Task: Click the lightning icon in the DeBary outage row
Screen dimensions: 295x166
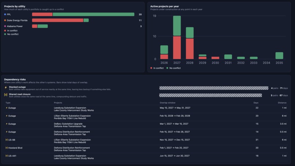Action: (x=7, y=124)
